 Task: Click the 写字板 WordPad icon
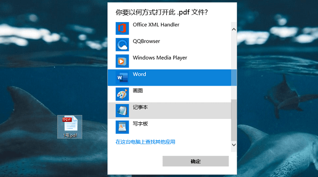(122, 127)
